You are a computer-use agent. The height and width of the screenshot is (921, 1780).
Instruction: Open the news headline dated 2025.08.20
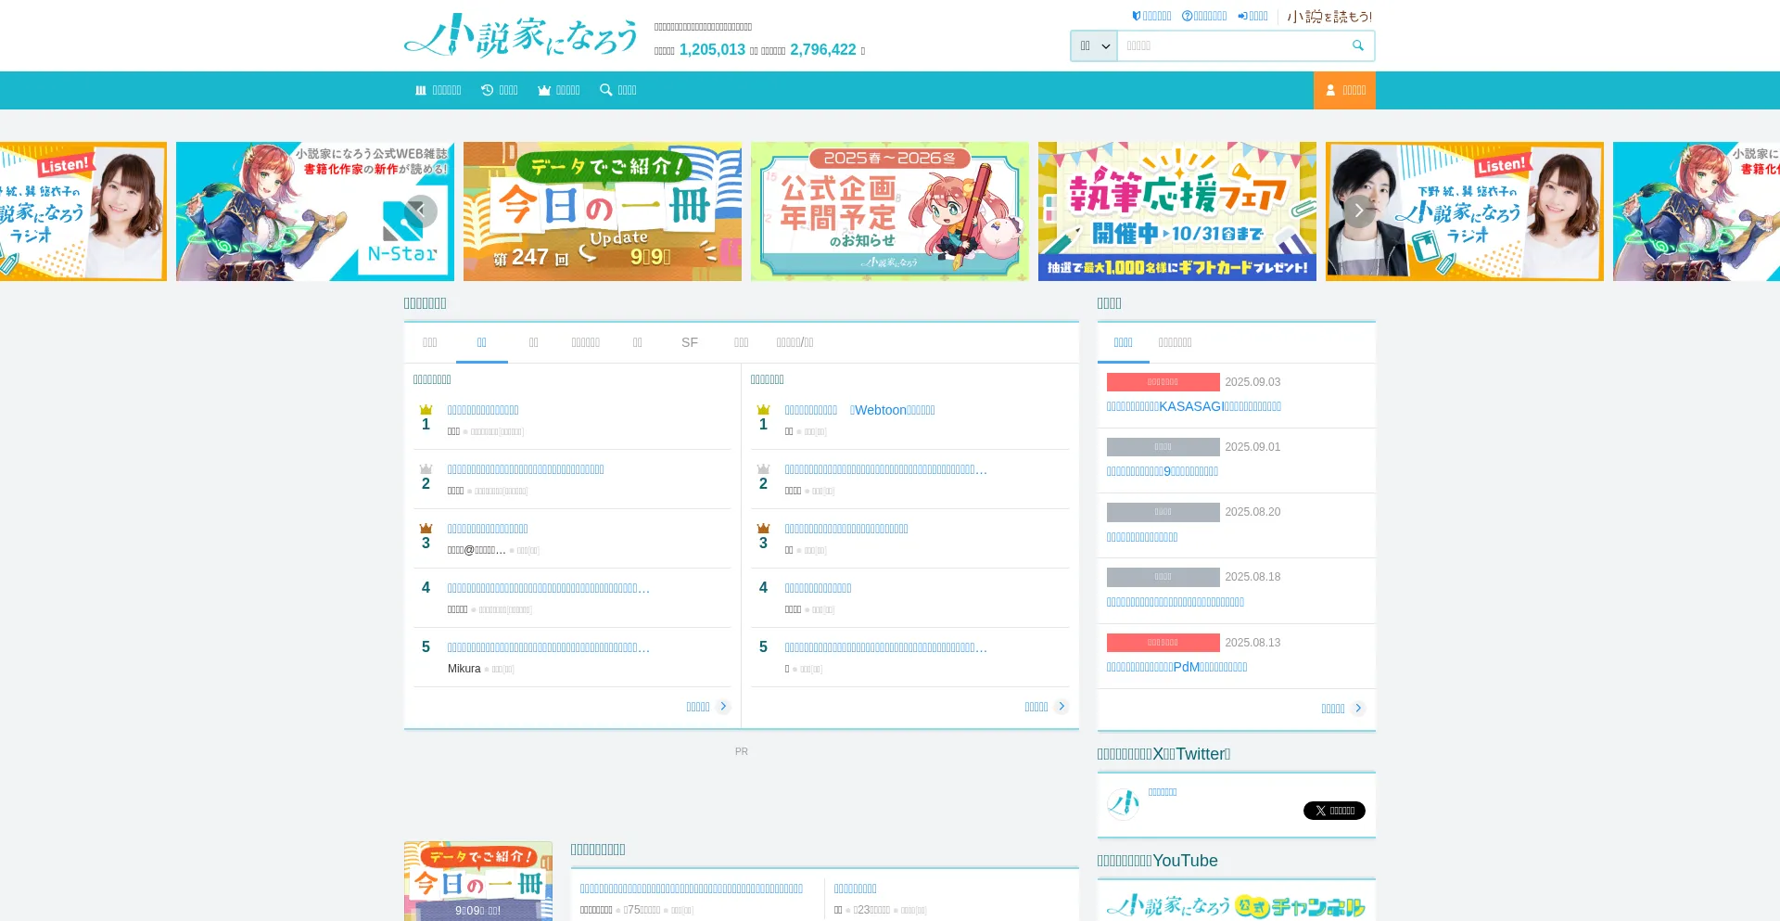pos(1142,537)
